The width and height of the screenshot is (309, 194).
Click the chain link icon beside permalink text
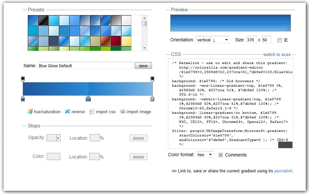point(174,171)
